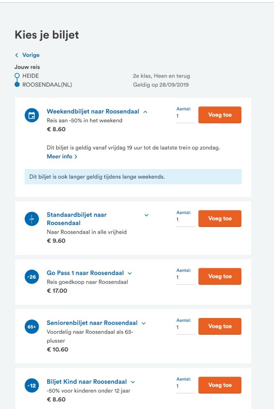The height and width of the screenshot is (409, 274).
Task: Click the calendar icon for Weekendbiljet
Action: (32, 115)
